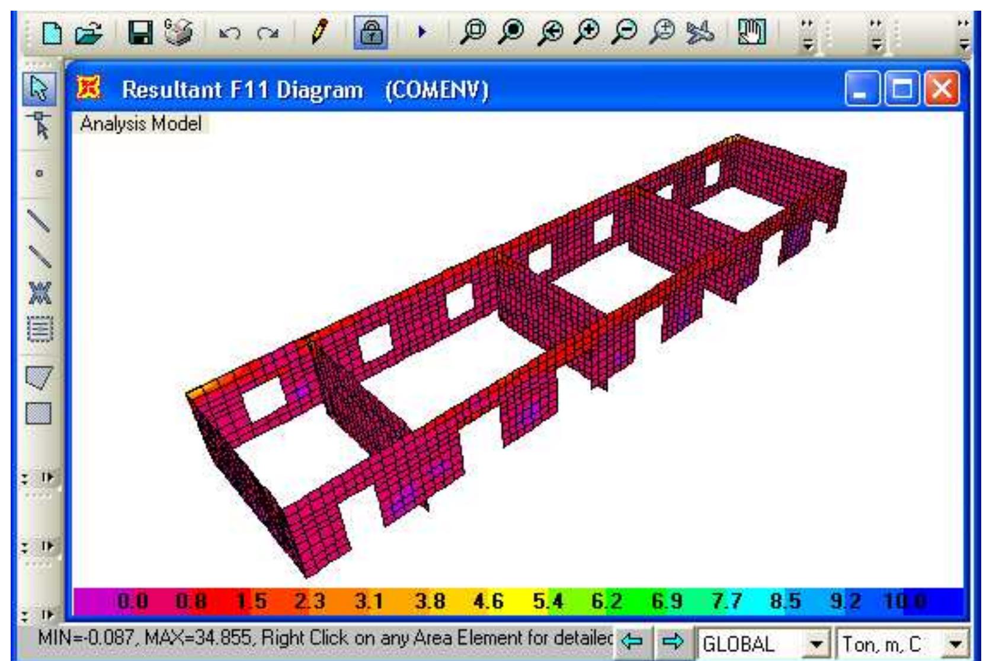Select the Print icon
Screen dimensions: 983x661
pos(178,33)
